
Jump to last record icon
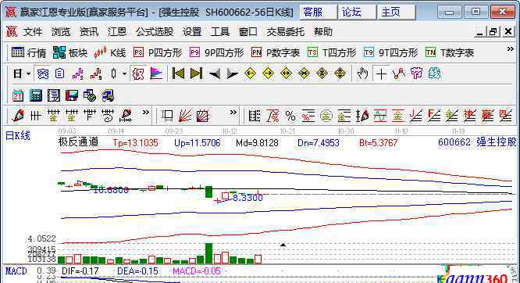click(x=196, y=73)
